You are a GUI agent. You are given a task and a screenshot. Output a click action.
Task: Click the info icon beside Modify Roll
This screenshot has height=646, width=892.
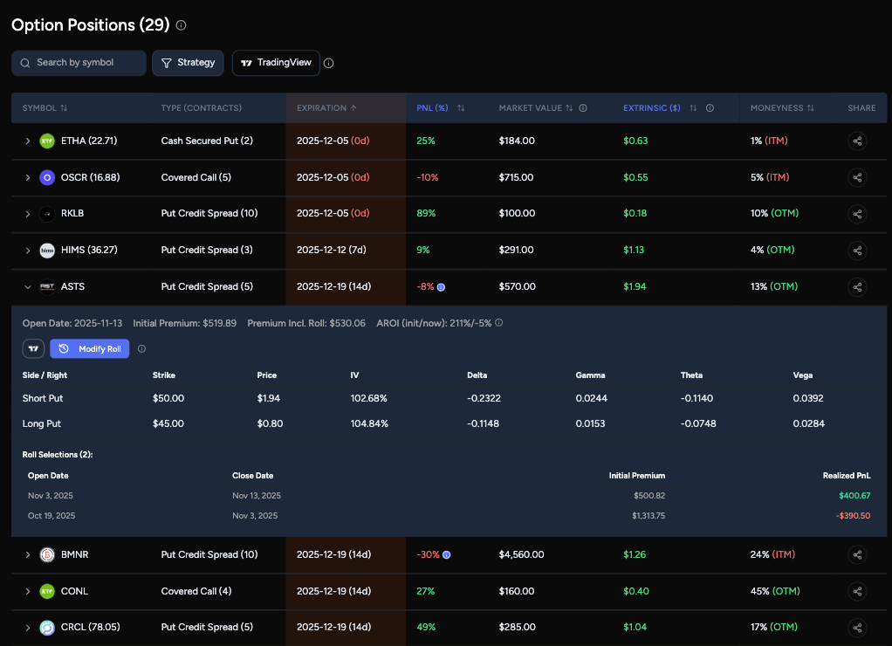pyautogui.click(x=141, y=348)
